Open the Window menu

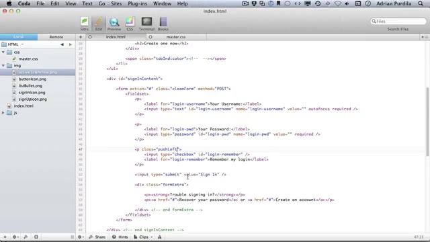[162, 3]
